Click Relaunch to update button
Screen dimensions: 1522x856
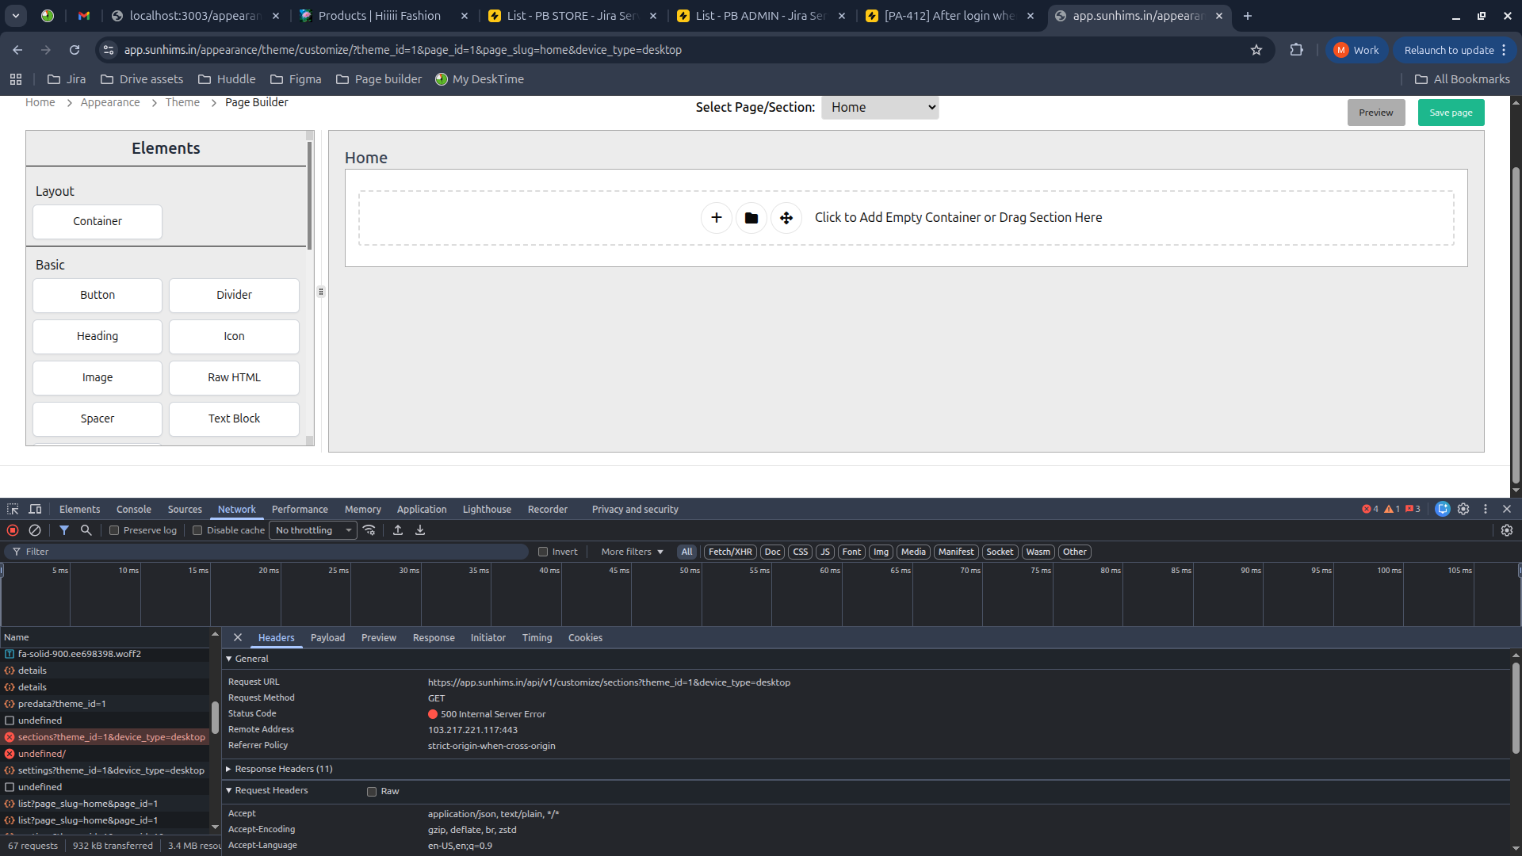(x=1455, y=50)
